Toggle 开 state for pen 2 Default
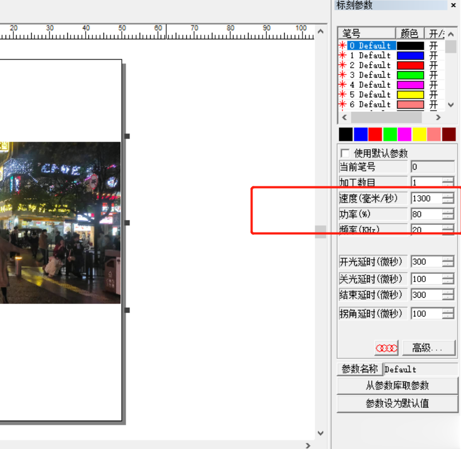The image size is (461, 449). [x=434, y=65]
